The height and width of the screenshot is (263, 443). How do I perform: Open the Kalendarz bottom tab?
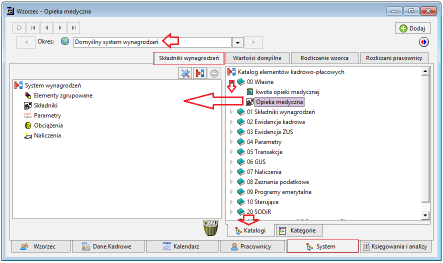[x=182, y=246]
